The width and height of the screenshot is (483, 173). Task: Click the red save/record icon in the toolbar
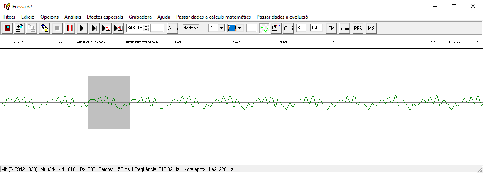[7, 28]
